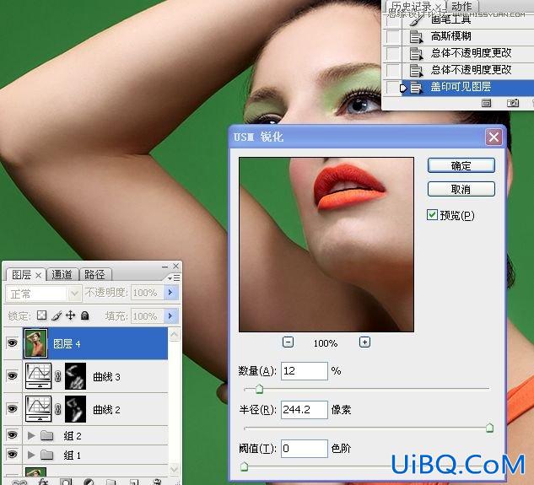Click the lips preview image in USM dialog
The width and height of the screenshot is (534, 485).
tap(326, 245)
